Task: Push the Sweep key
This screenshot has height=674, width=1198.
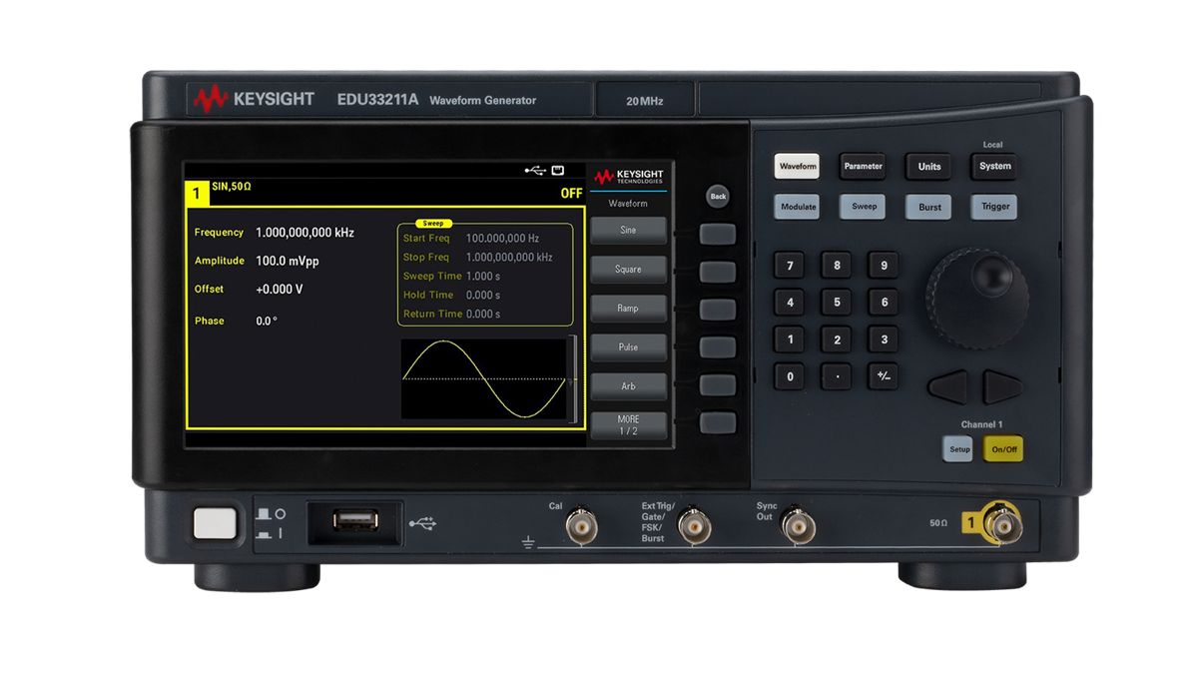Action: click(x=864, y=207)
